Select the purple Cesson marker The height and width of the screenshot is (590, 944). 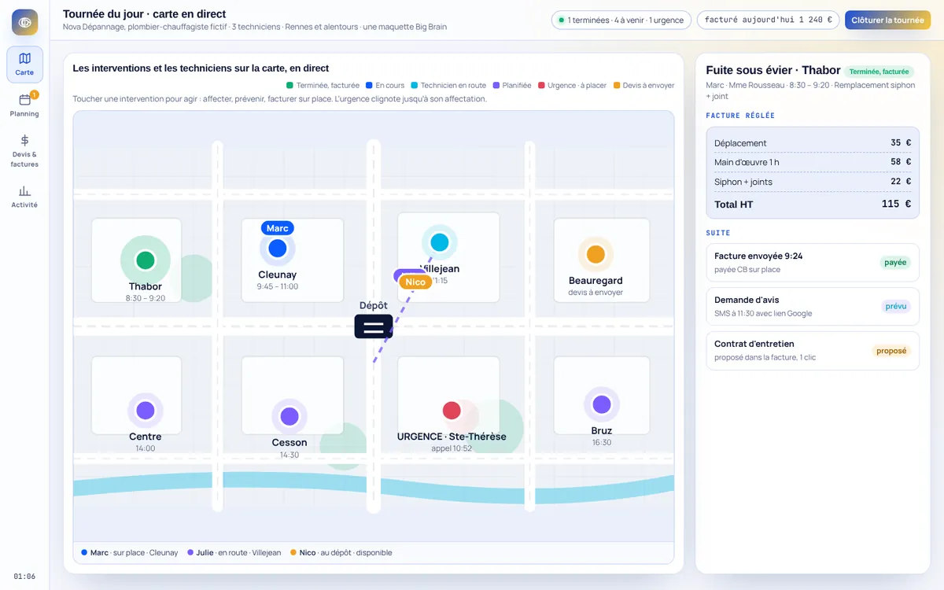click(x=289, y=417)
